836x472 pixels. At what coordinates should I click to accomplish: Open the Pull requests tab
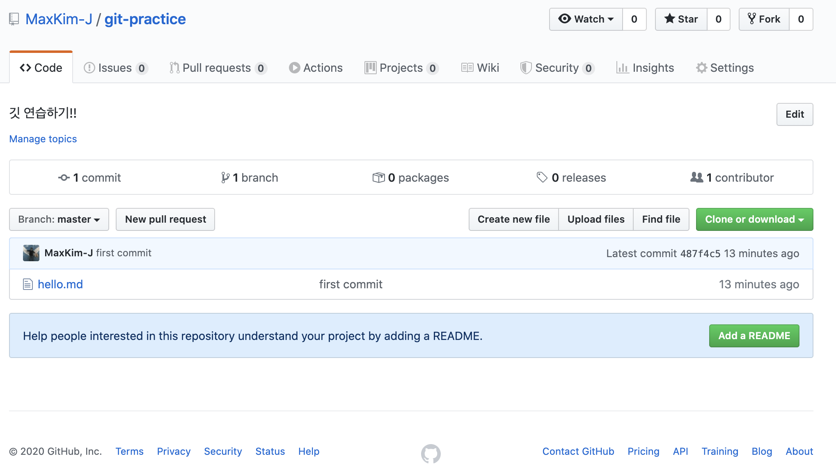point(218,68)
